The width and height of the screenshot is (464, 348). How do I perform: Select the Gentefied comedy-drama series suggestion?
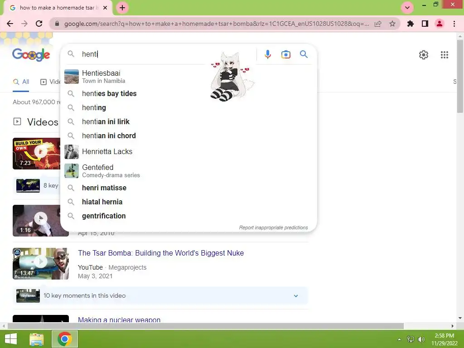click(188, 171)
